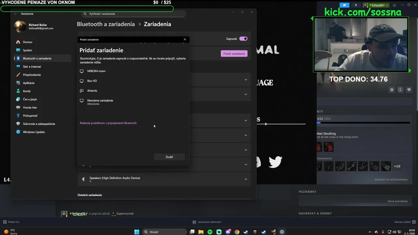
Task: Open Discord from taskbar
Action: pyautogui.click(x=228, y=232)
